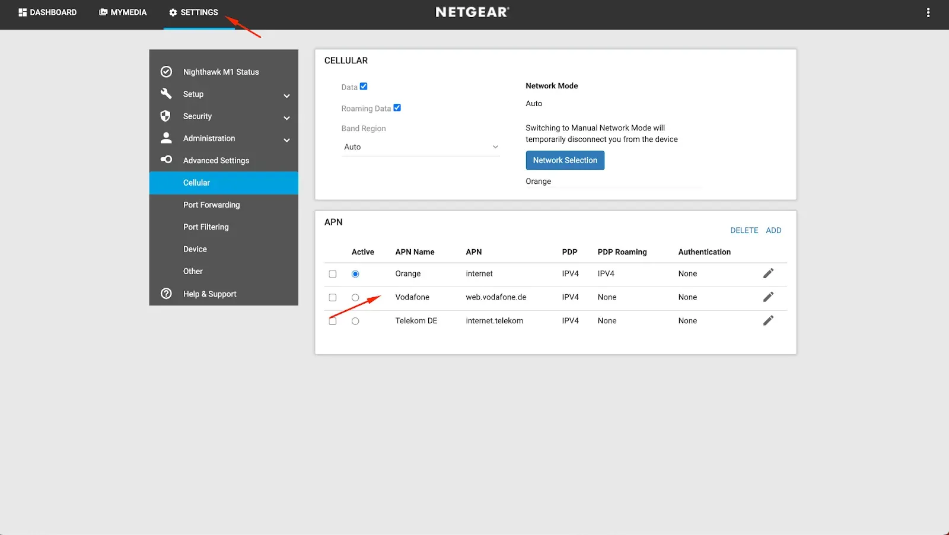
Task: Click the internet.telekom APN value
Action: coord(495,321)
